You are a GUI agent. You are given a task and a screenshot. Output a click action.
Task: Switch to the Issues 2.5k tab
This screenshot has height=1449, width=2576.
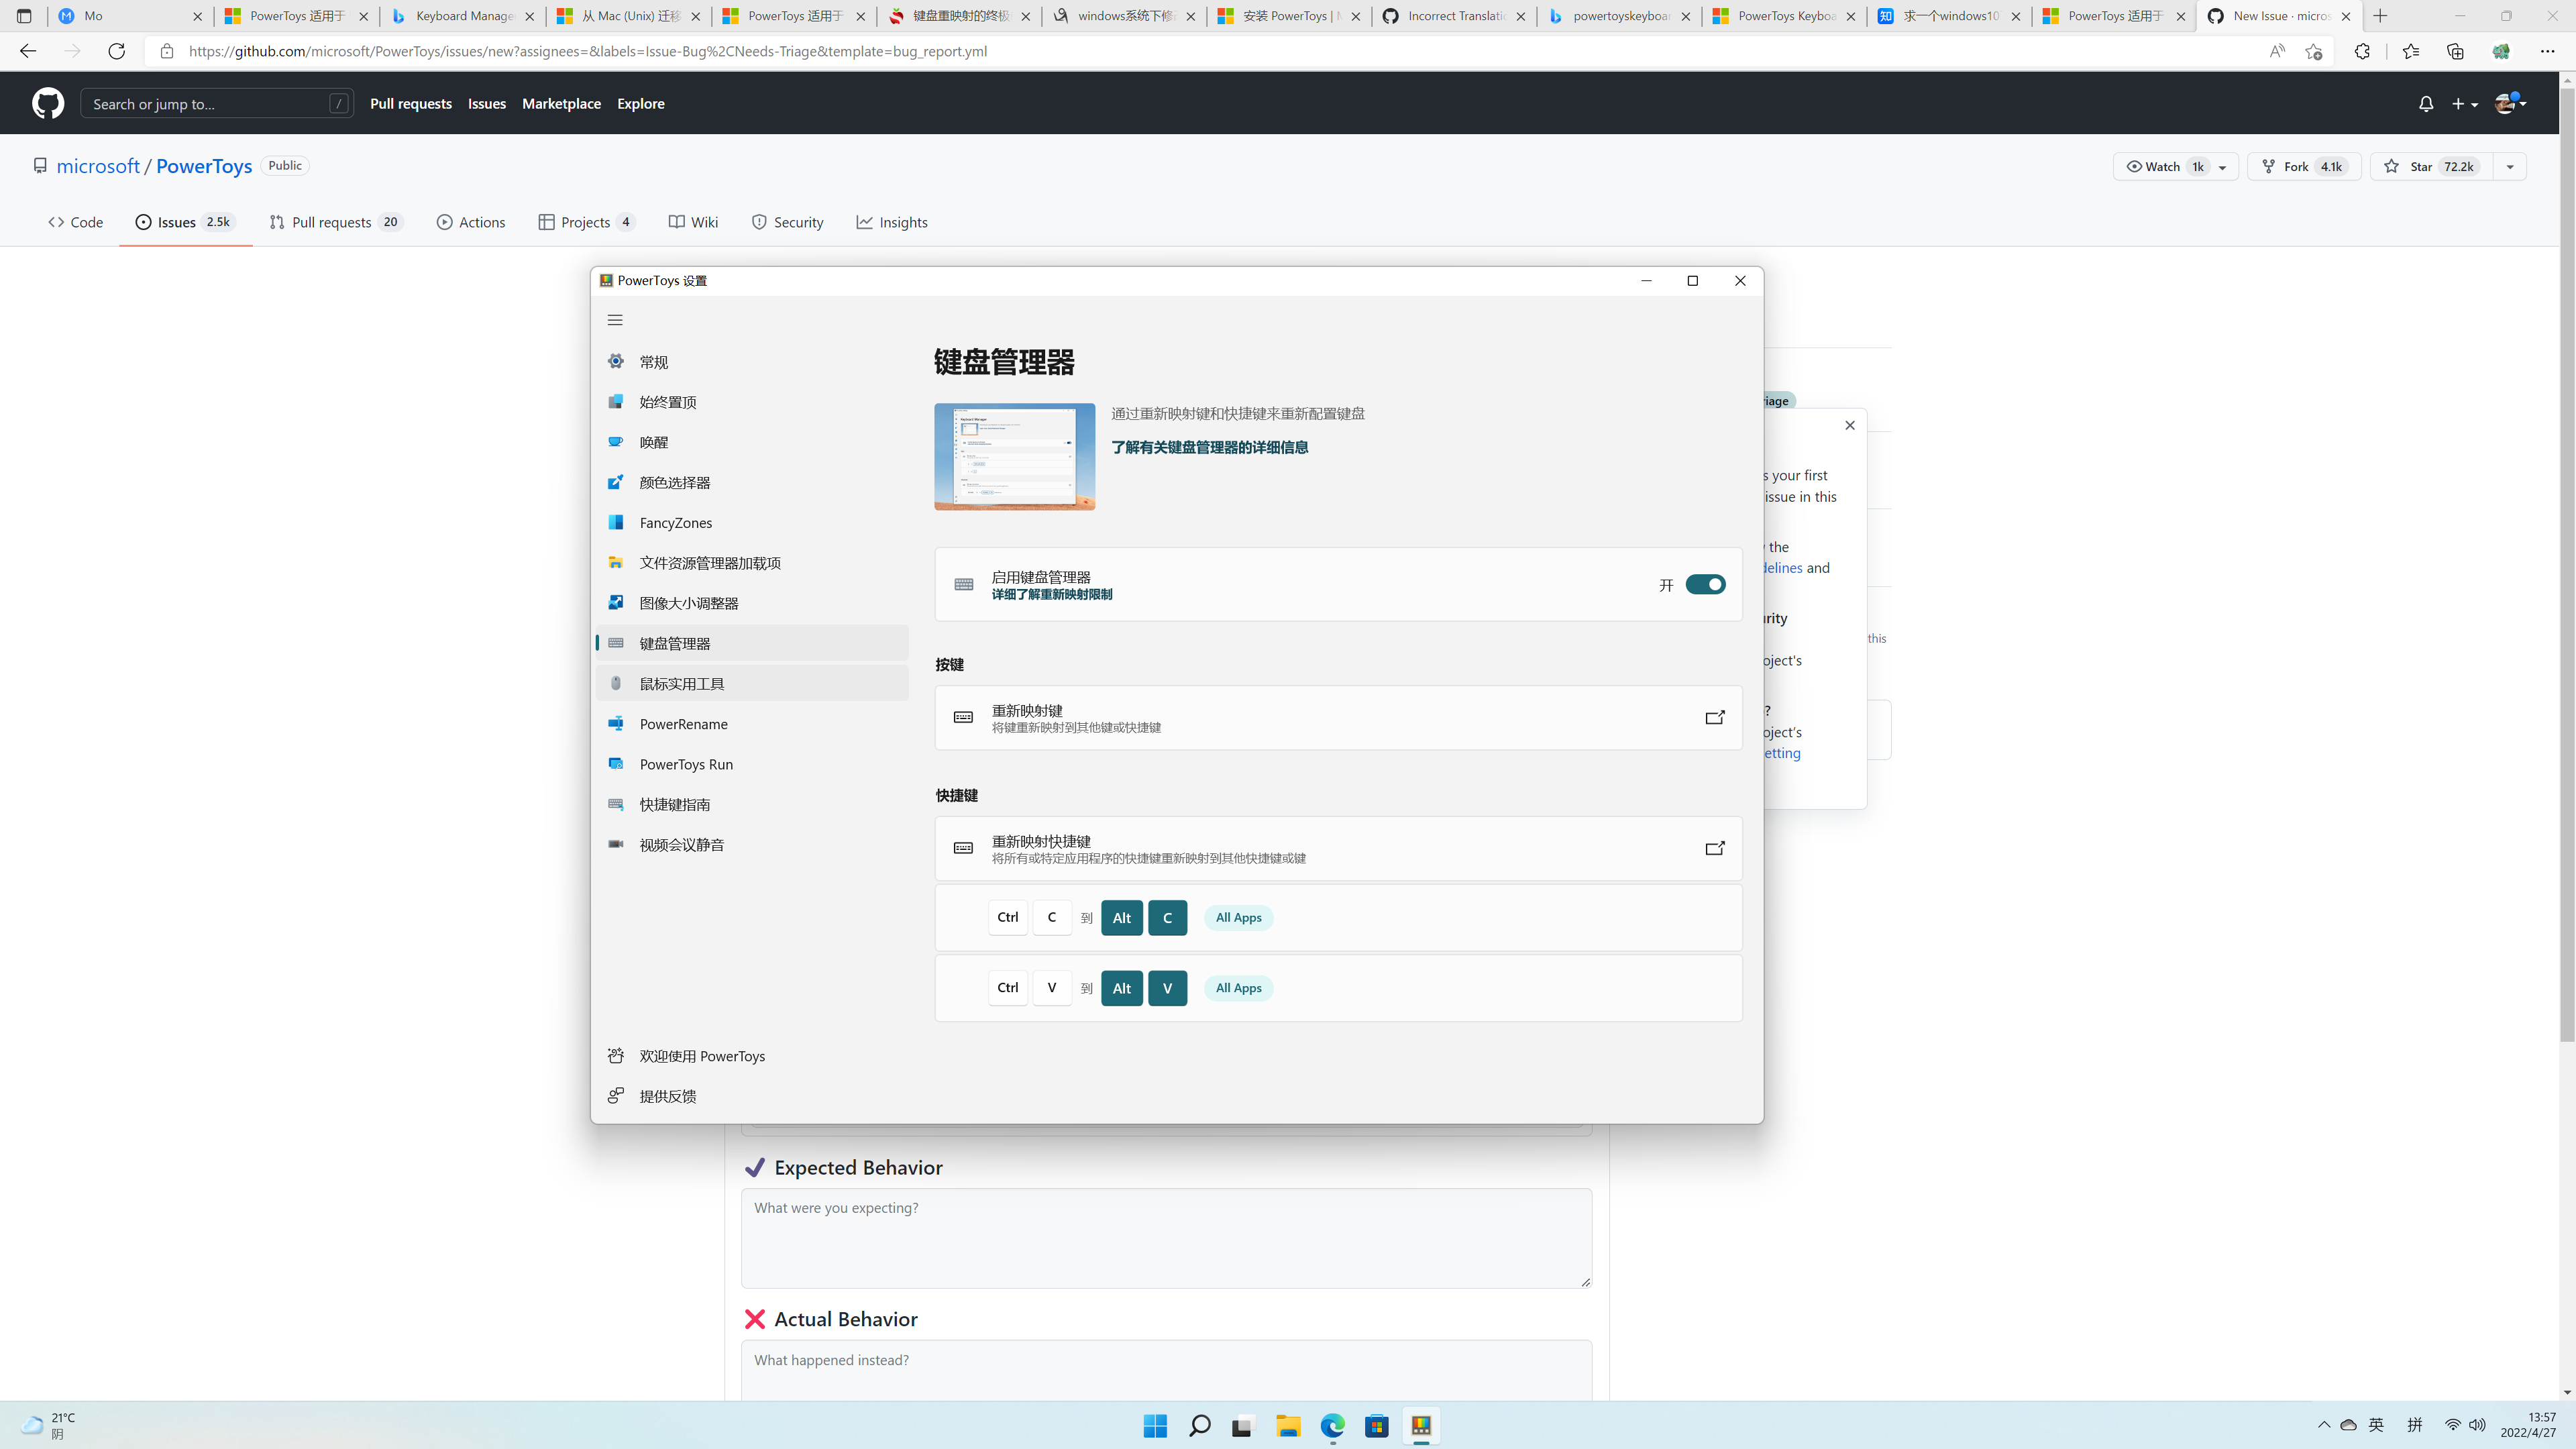186,222
